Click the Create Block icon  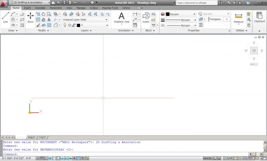(154, 14)
